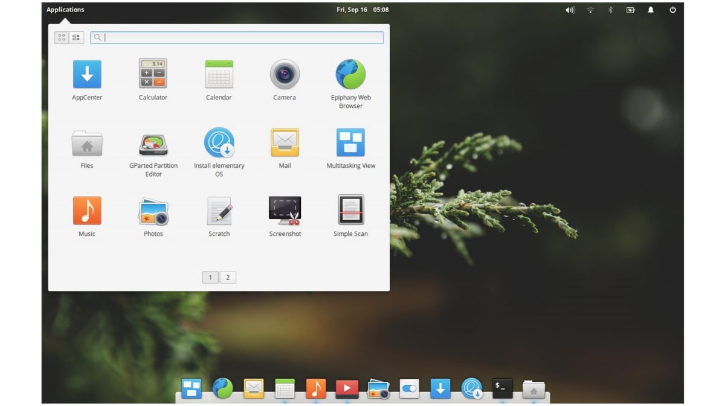Switch launcher to grid view

pyautogui.click(x=62, y=37)
